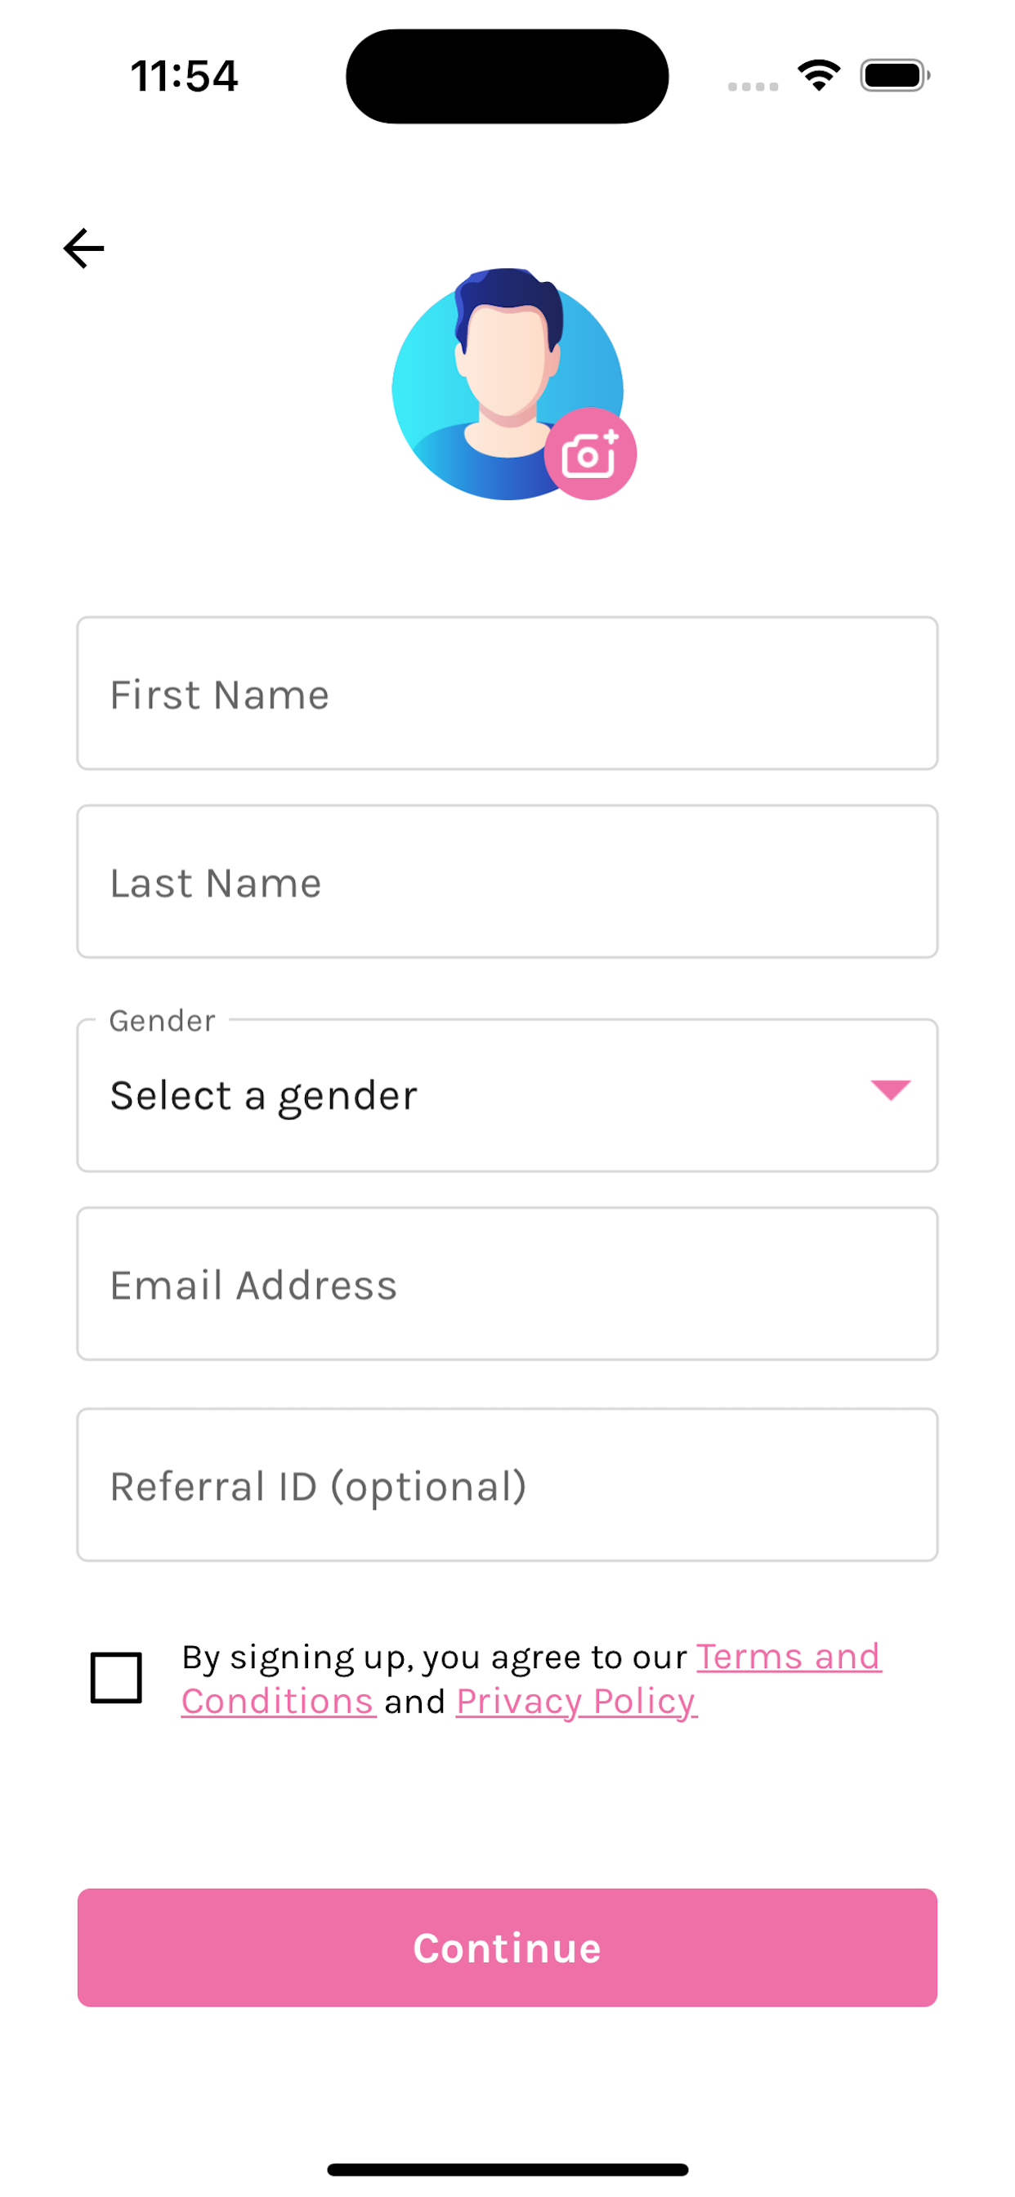Click the Gender field label

(162, 1021)
